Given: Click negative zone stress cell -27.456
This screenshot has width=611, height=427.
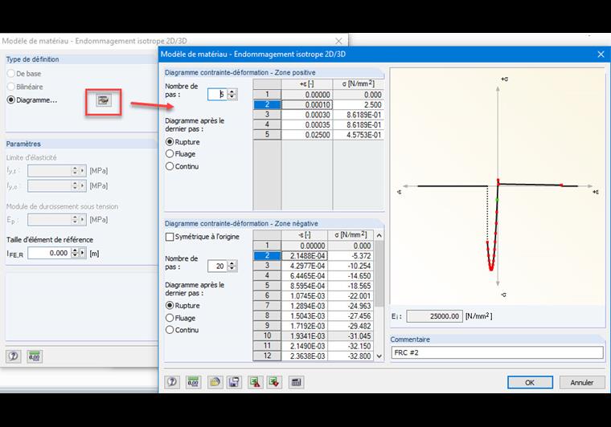Looking at the screenshot, I should (351, 316).
